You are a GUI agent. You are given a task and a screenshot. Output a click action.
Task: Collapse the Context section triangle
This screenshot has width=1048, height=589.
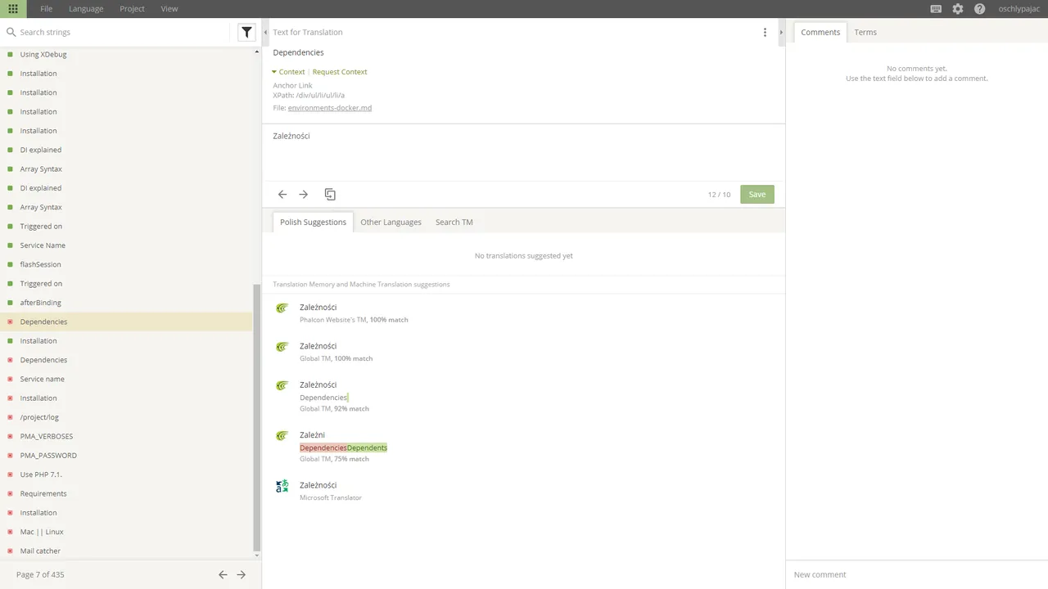coord(274,72)
